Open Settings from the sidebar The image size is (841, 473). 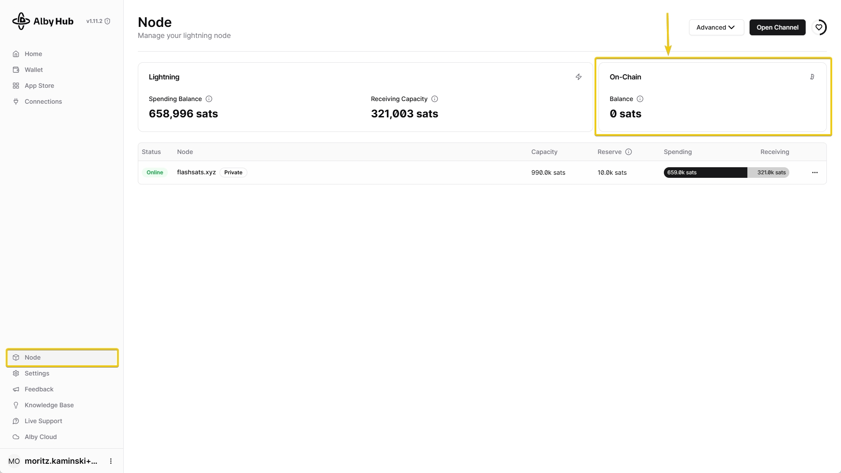point(37,373)
